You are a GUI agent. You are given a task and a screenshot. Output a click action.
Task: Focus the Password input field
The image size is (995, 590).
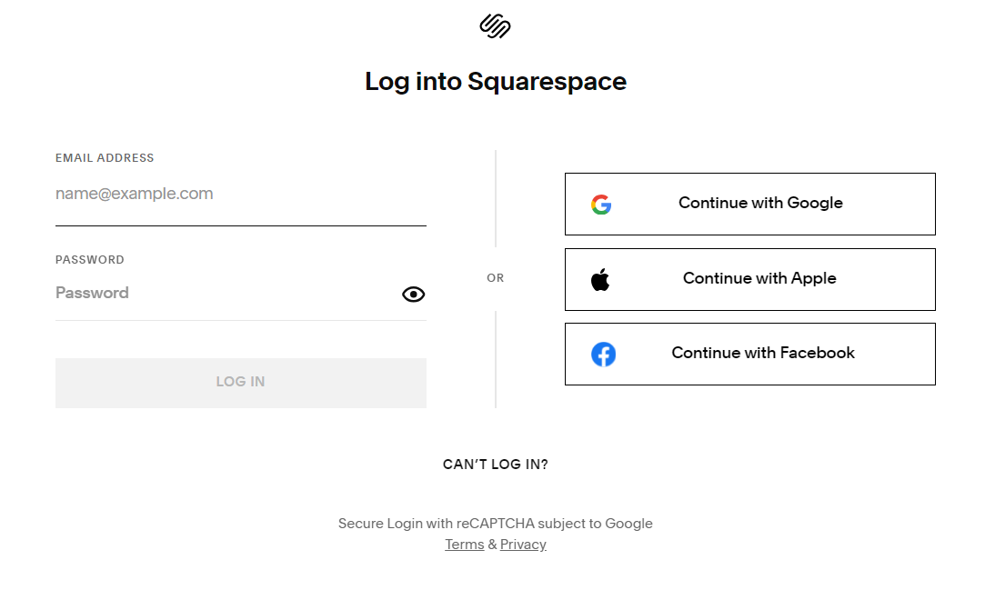click(223, 293)
